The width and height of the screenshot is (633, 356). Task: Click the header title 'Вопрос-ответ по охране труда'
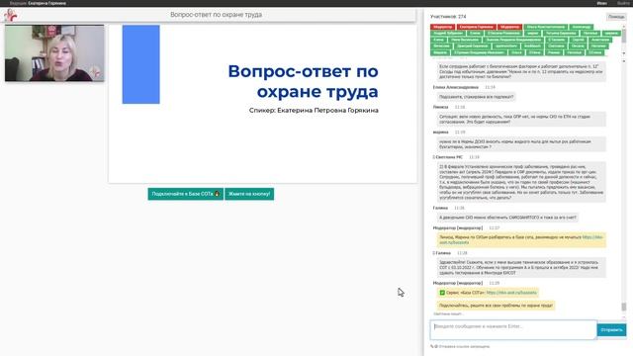coord(216,15)
